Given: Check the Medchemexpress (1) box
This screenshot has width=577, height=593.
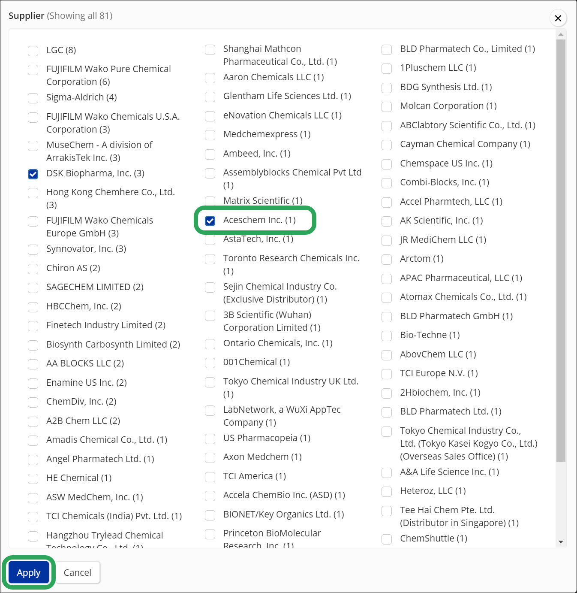Looking at the screenshot, I should click(x=210, y=135).
